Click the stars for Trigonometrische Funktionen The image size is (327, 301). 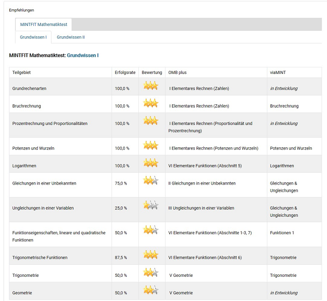coord(151,255)
